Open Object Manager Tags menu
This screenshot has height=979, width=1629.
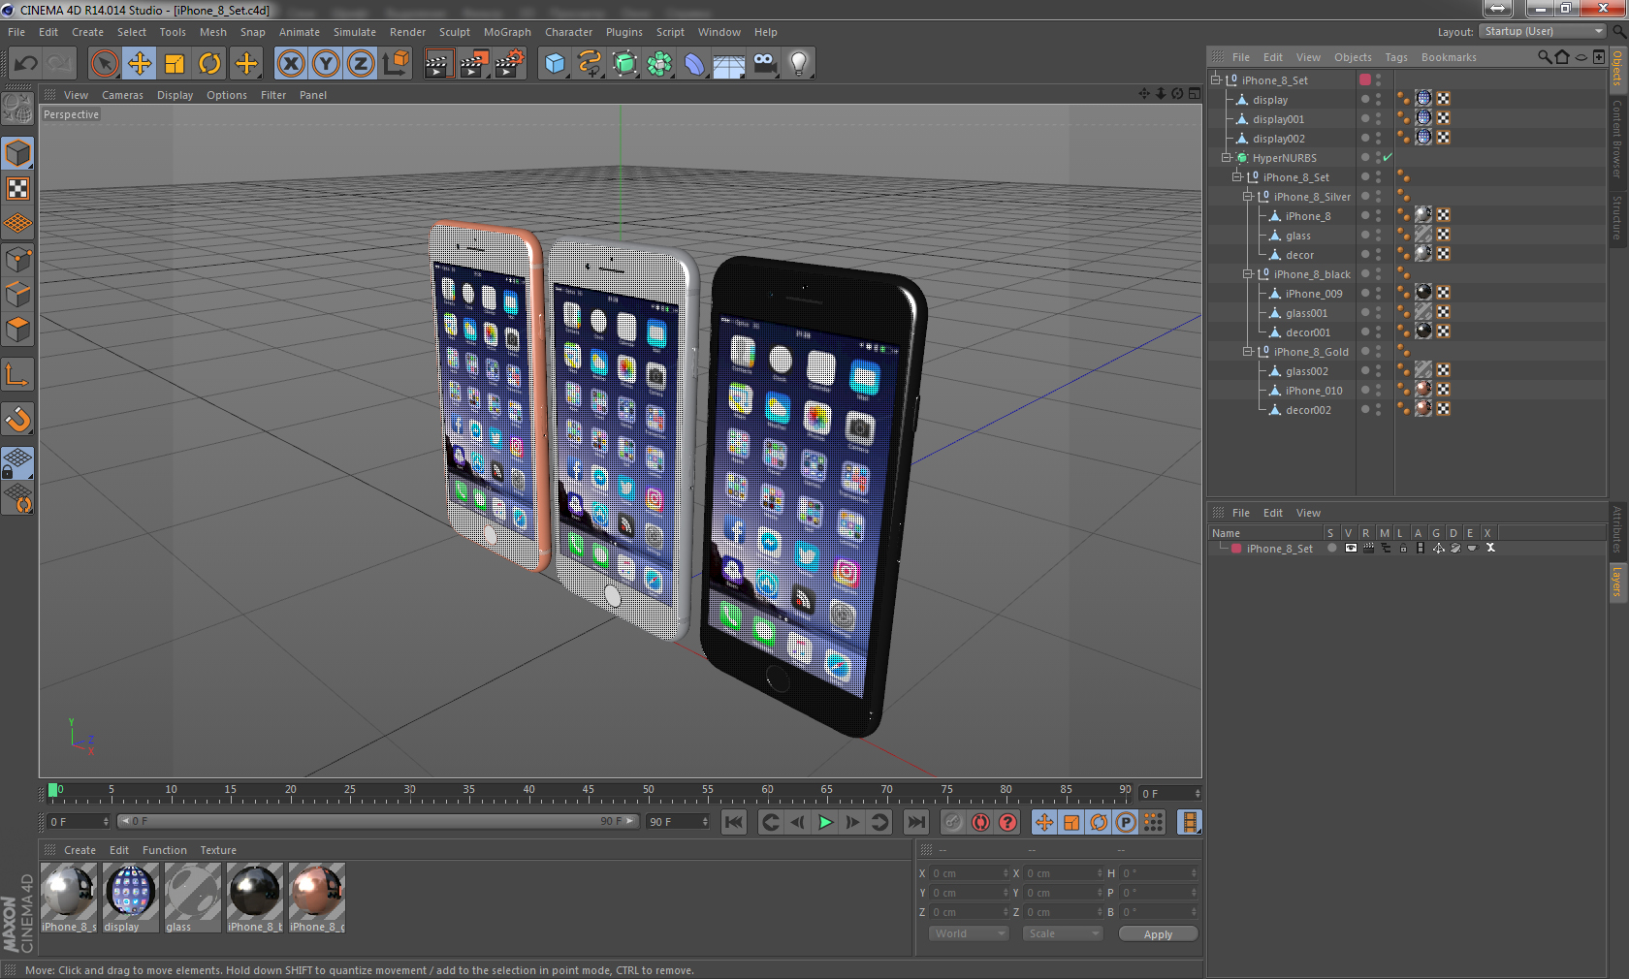point(1395,57)
